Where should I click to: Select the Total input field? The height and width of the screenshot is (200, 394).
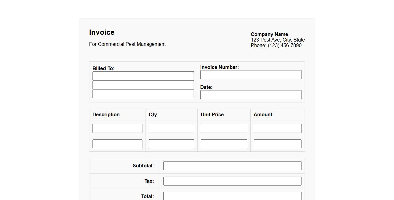[x=232, y=196]
